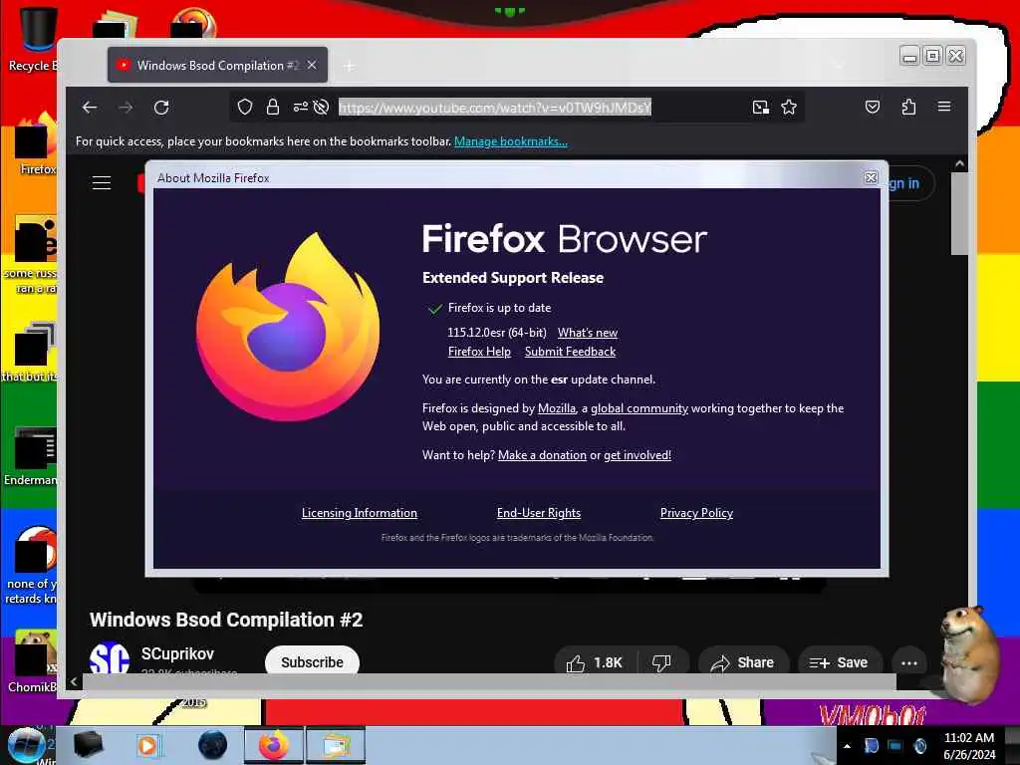Screen dimensions: 1020x765
Task: Like the video with thumbs up
Action: coord(596,662)
